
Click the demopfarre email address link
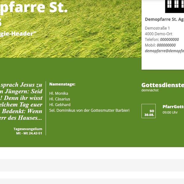coord(164,51)
